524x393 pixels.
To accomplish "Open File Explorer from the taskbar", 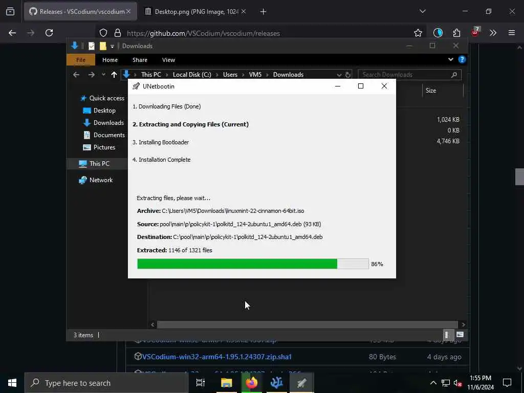I will pyautogui.click(x=226, y=383).
